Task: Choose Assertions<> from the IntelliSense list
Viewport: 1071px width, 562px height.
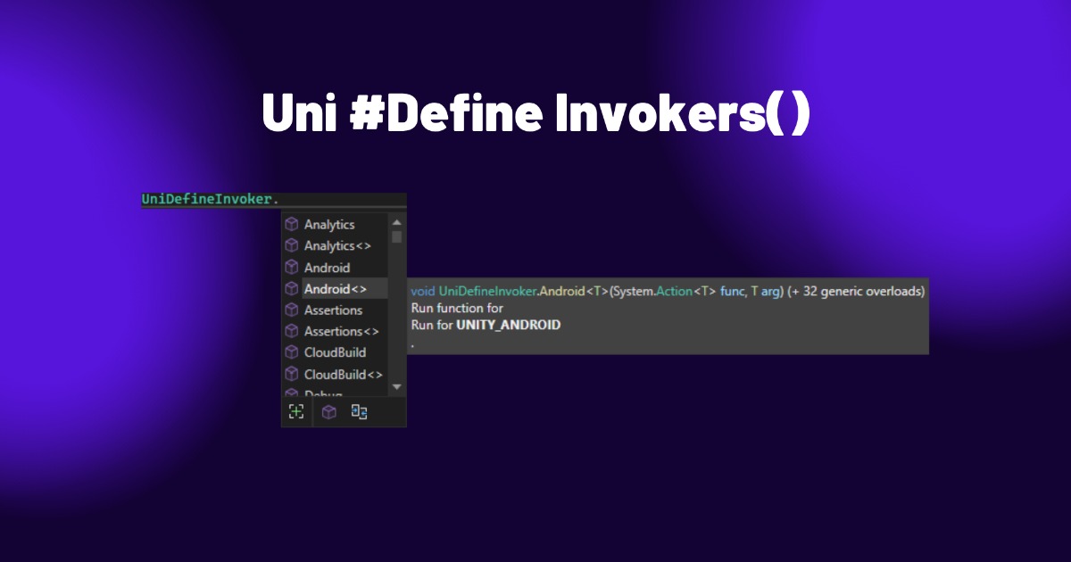Action: (341, 332)
